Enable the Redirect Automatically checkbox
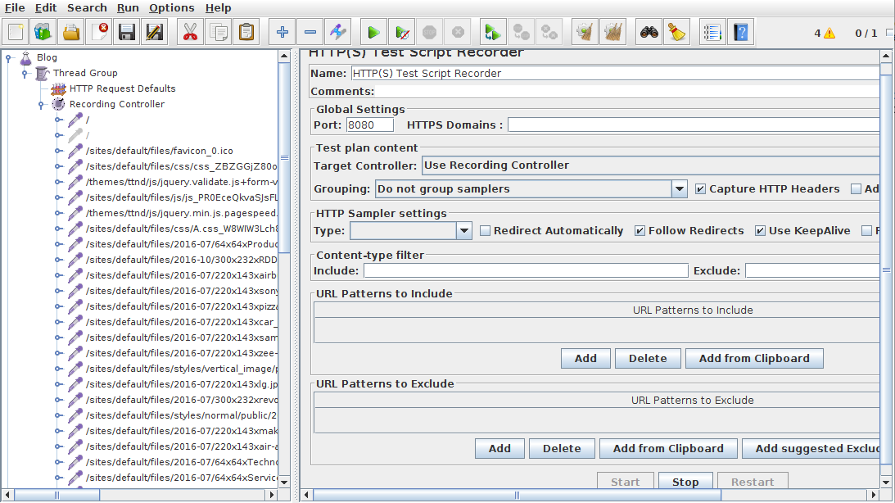 point(486,231)
